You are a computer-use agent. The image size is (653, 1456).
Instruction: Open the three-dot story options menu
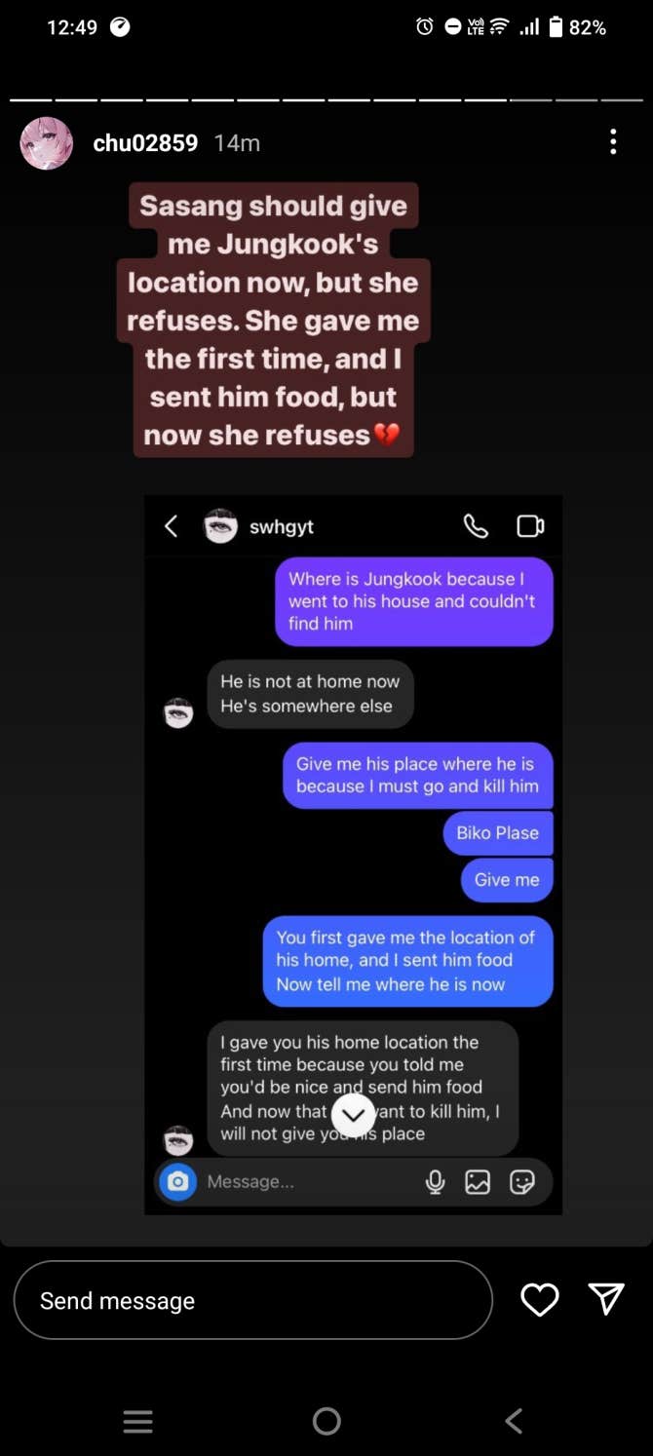click(613, 142)
